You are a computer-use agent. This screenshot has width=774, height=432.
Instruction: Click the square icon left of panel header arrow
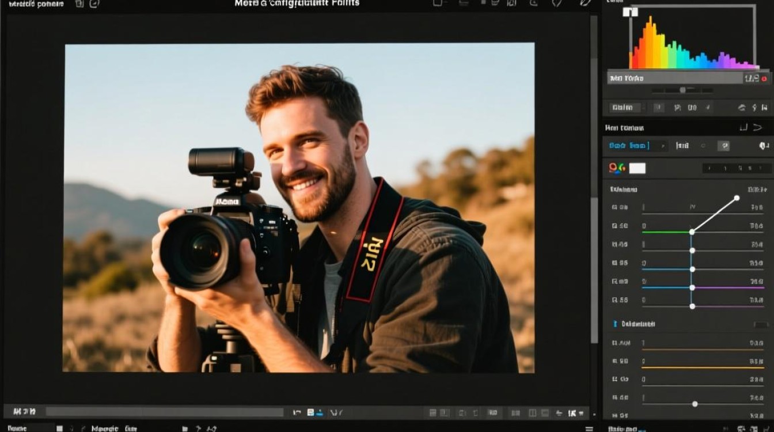(x=743, y=128)
